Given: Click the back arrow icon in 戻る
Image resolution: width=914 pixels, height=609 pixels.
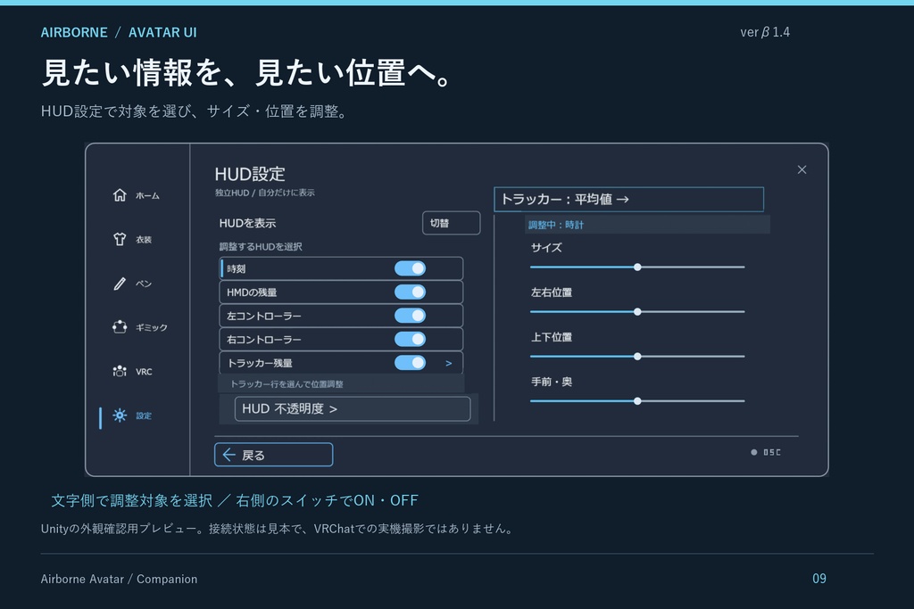Looking at the screenshot, I should coord(229,455).
